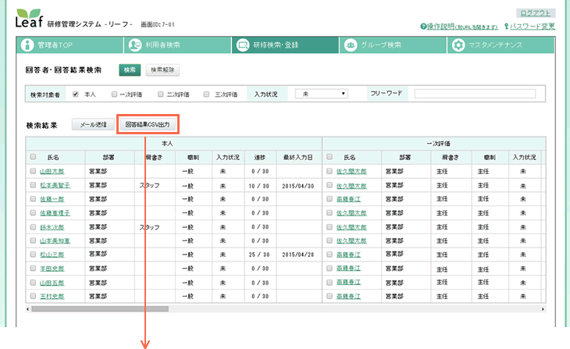Click the ログアウト link
Image resolution: width=570 pixels, height=349 pixels.
click(536, 13)
